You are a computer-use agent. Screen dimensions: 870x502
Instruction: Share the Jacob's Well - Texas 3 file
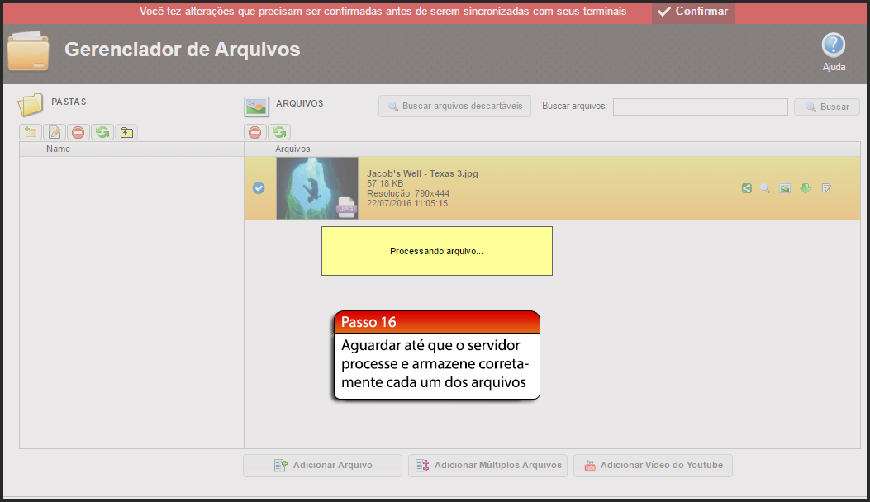[x=746, y=188]
